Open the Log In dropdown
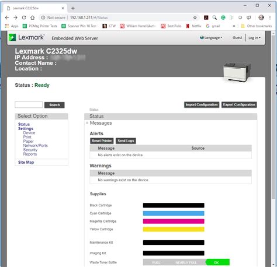 coord(254,38)
